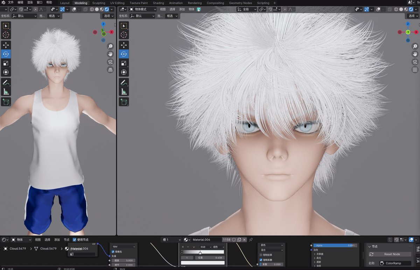This screenshot has width=420, height=270.
Task: Switch to the Geometry Nodes workspace tab
Action: coord(240,3)
